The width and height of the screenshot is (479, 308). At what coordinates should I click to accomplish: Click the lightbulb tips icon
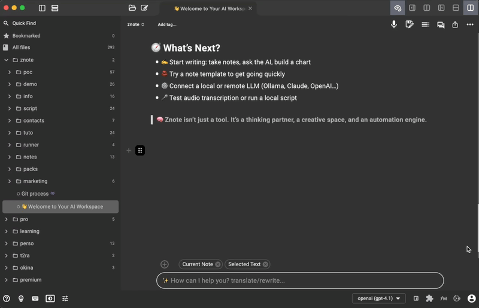coord(21,298)
